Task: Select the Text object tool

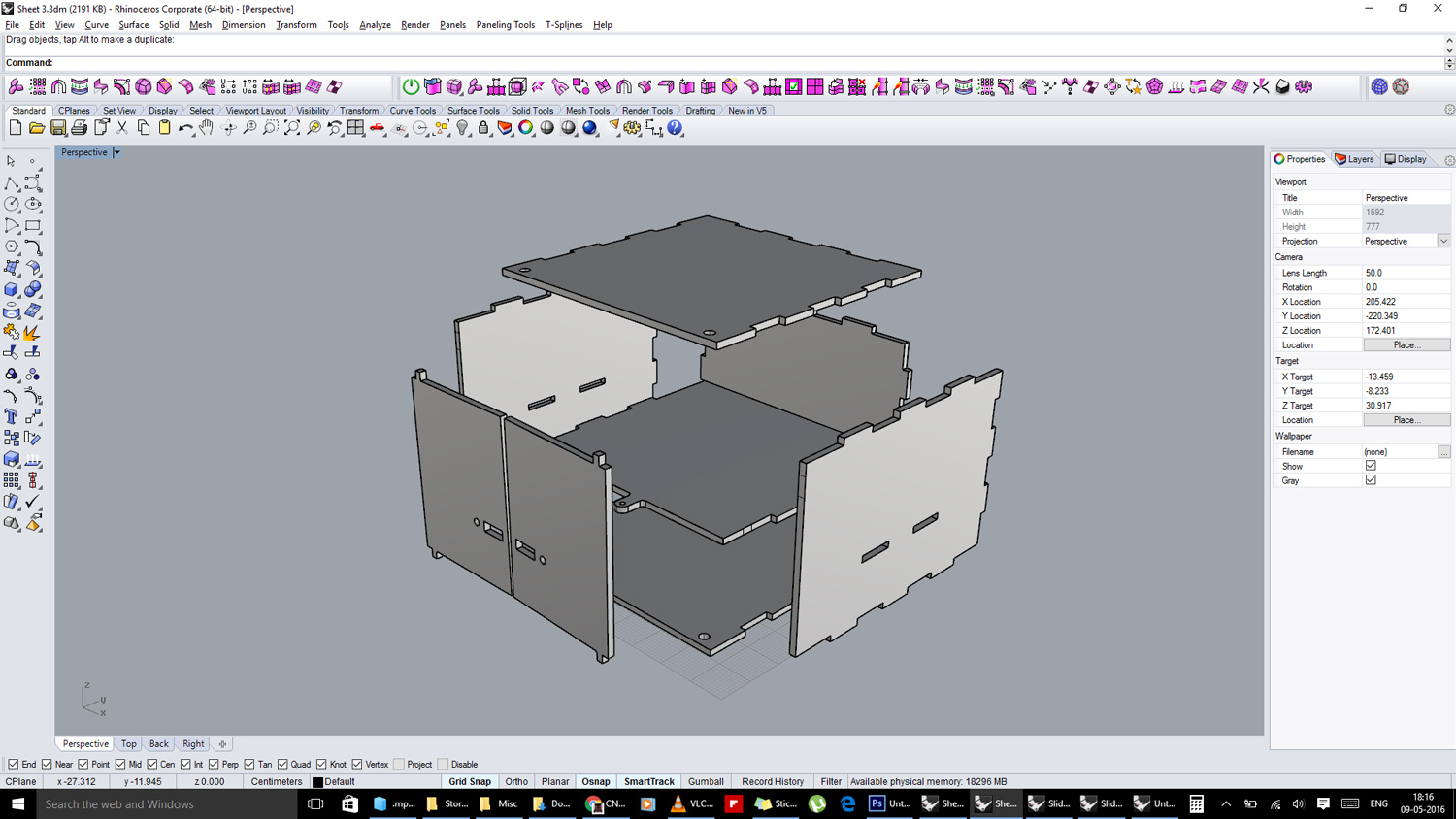Action: [x=12, y=417]
